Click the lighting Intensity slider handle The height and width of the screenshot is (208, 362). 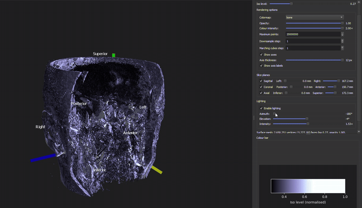(308, 124)
